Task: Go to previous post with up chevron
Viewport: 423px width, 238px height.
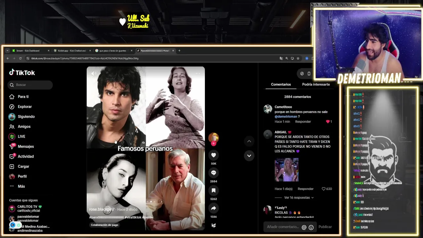Action: click(x=249, y=141)
